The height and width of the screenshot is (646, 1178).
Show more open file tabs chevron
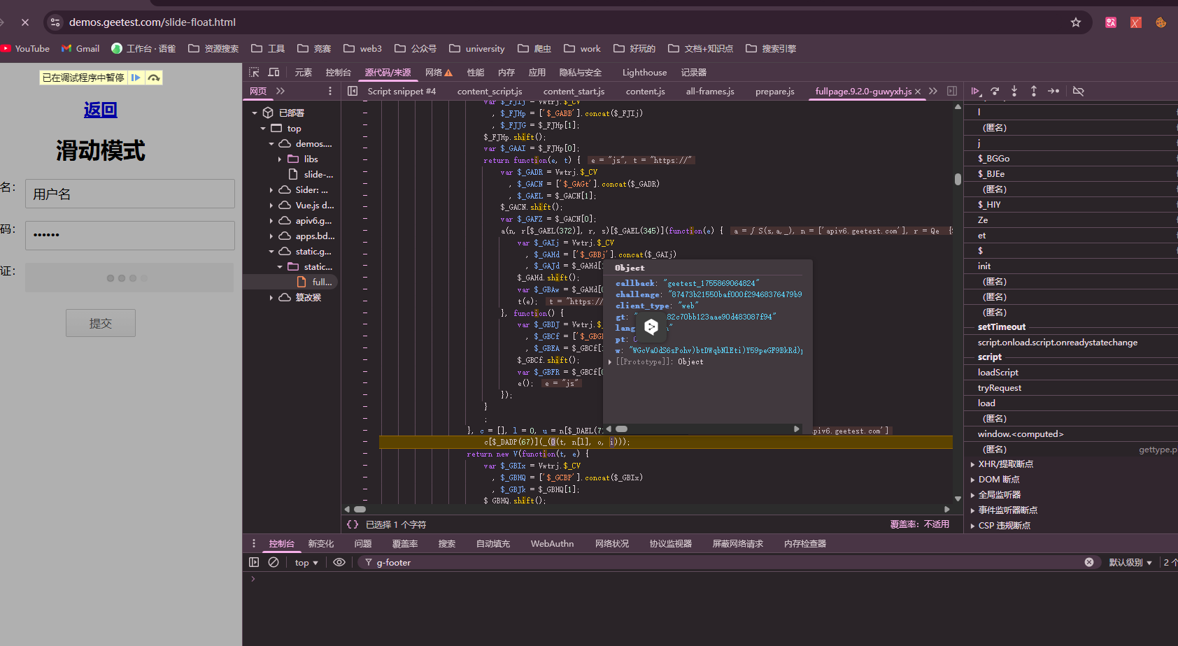[x=933, y=91]
